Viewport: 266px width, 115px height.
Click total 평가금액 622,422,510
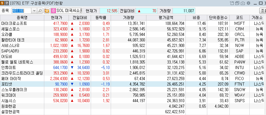175,112
